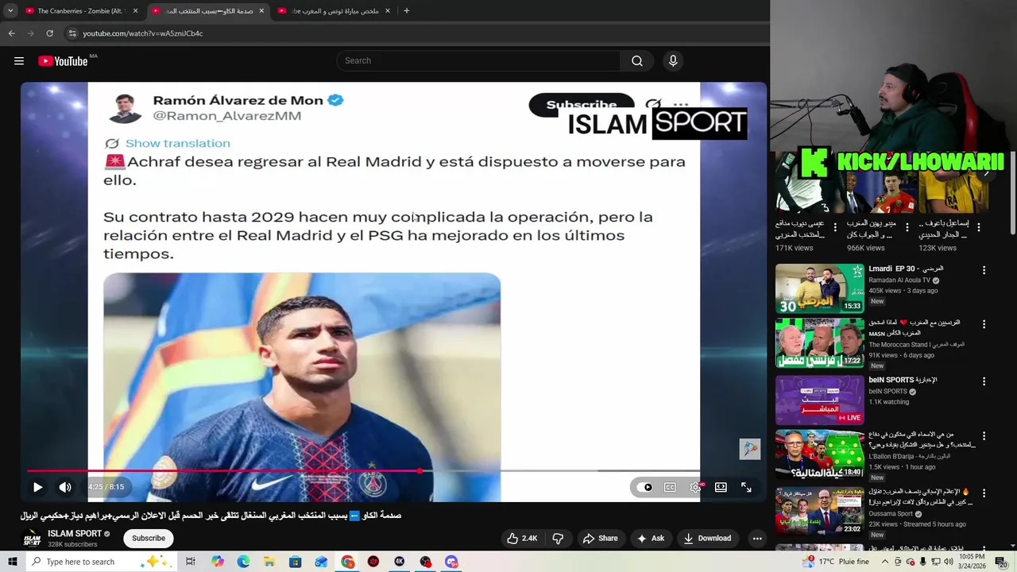Open a new browser tab
Screen dimensions: 1017x572
pos(407,11)
